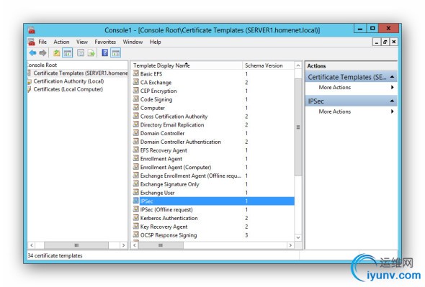Click the Export List toolbar icon
Viewport: 425px width, 287px height.
pyautogui.click(x=91, y=53)
